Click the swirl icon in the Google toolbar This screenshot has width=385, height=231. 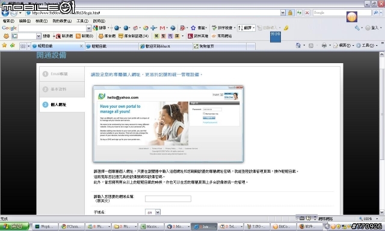point(146,28)
